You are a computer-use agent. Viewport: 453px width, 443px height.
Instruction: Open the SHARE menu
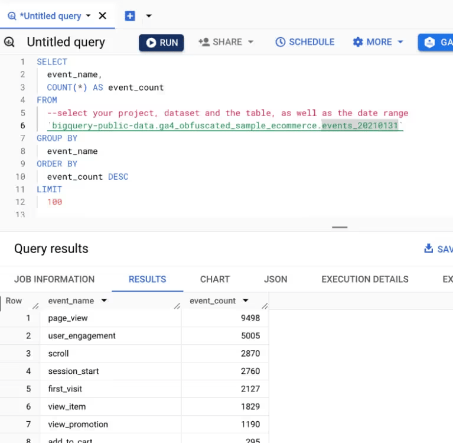tap(226, 42)
